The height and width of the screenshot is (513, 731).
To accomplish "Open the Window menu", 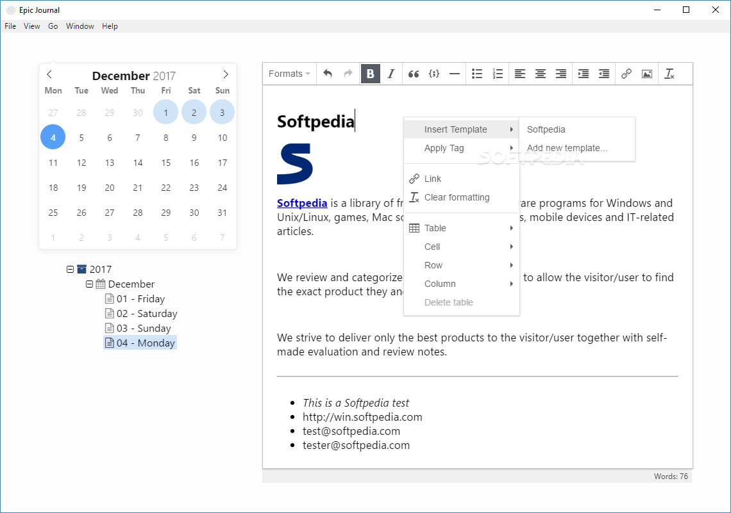I will click(x=80, y=26).
